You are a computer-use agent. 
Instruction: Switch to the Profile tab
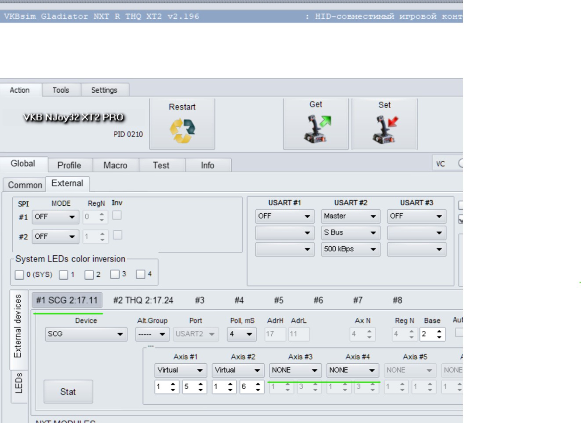pos(69,165)
